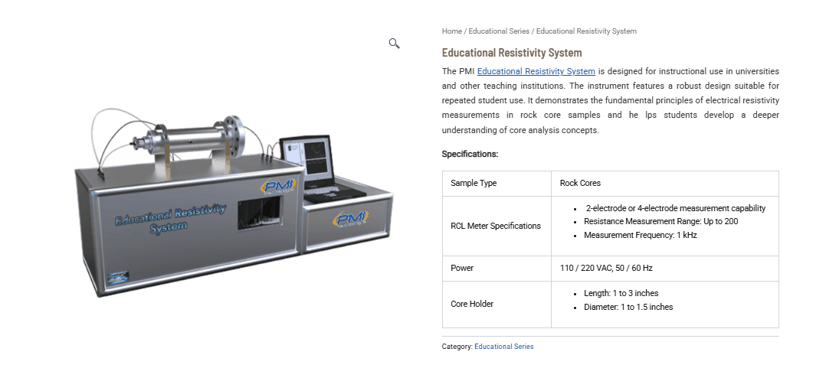Open the Educational Series category link

(503, 347)
